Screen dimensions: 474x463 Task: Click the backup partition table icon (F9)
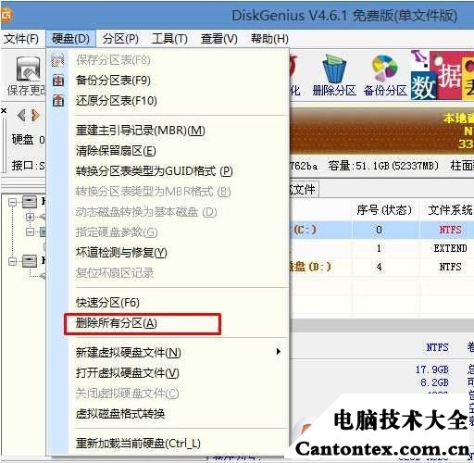58,81
